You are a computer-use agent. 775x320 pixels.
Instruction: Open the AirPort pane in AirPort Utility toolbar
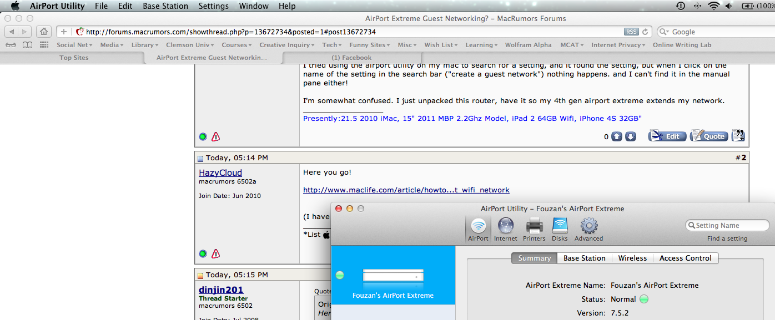(x=478, y=230)
